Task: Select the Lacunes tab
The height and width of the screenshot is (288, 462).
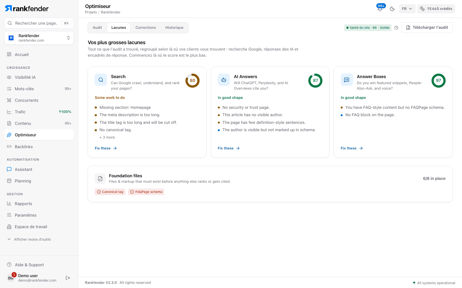Action: (x=119, y=28)
